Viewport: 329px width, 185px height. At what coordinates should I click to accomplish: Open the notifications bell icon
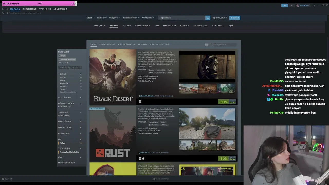click(x=291, y=5)
